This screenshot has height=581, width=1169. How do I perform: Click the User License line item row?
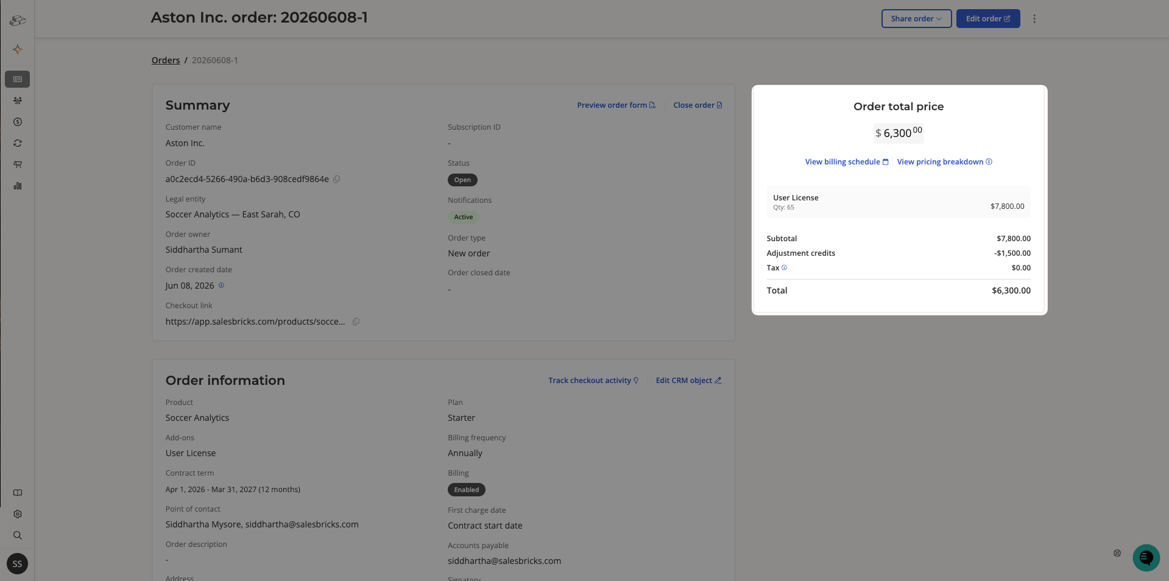click(899, 202)
